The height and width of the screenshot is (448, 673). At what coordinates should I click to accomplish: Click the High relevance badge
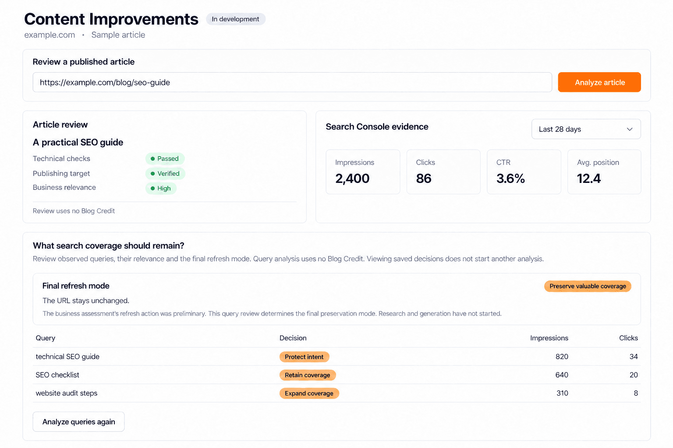click(161, 188)
